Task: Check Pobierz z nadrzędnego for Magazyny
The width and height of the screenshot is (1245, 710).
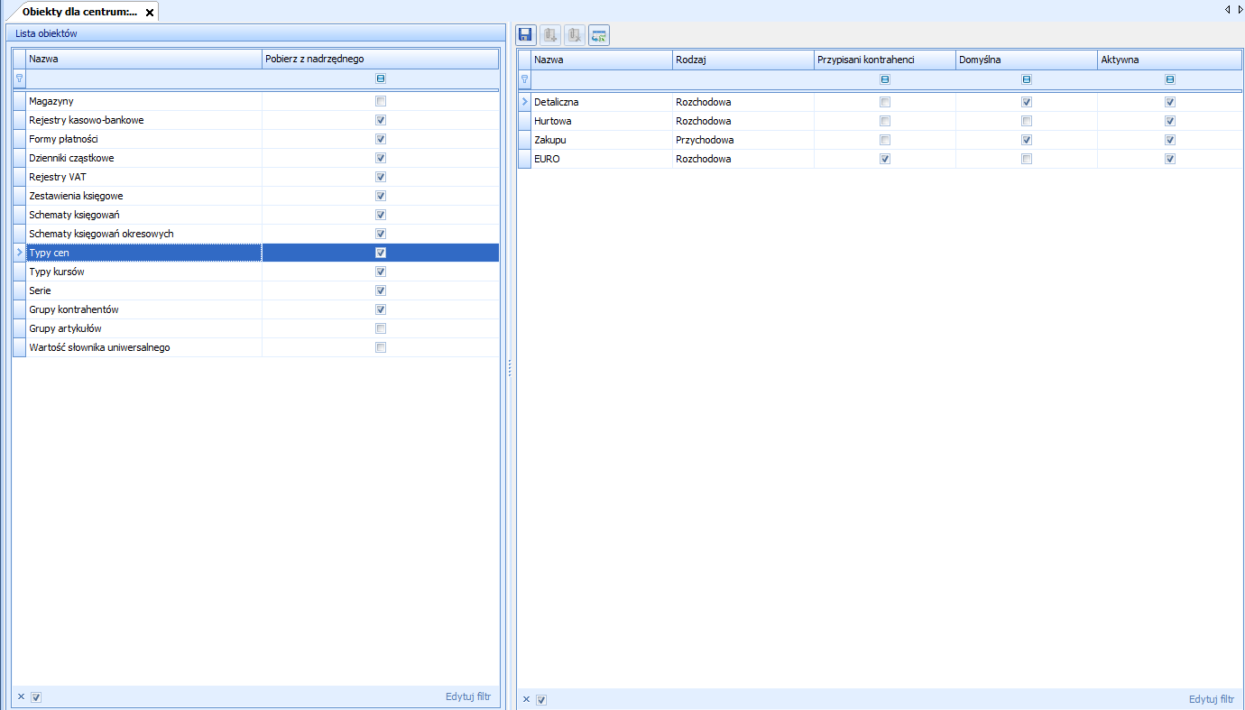Action: pyautogui.click(x=381, y=101)
